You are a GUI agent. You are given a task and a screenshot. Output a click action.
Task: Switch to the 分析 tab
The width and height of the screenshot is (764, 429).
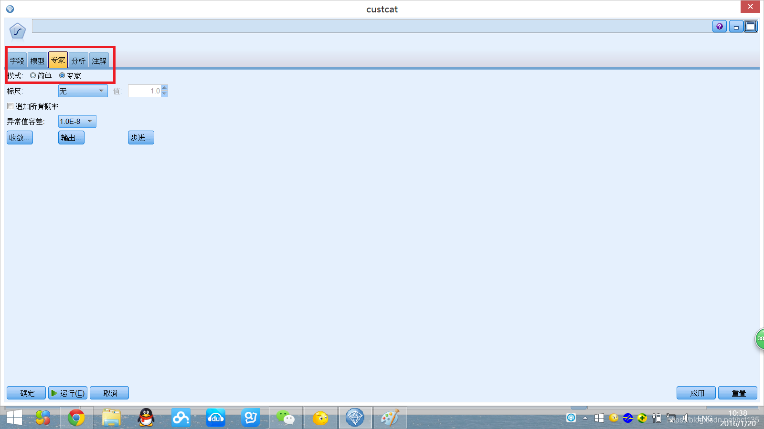coord(79,61)
